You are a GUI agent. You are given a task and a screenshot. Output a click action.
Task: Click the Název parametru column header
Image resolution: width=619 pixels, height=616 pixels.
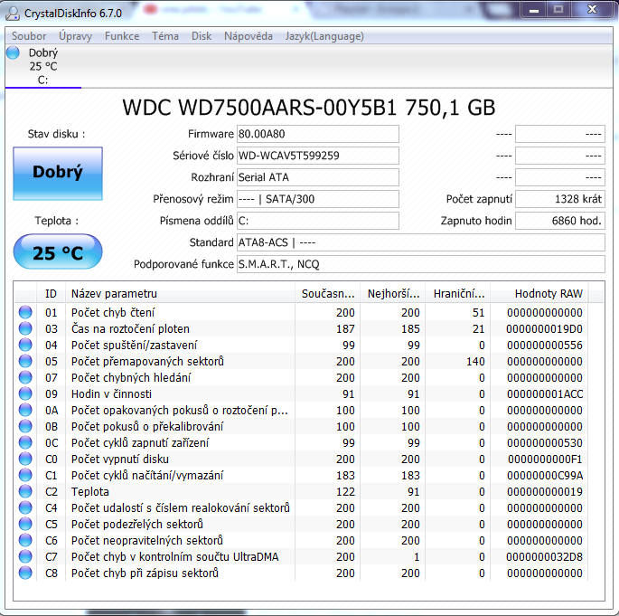point(180,294)
